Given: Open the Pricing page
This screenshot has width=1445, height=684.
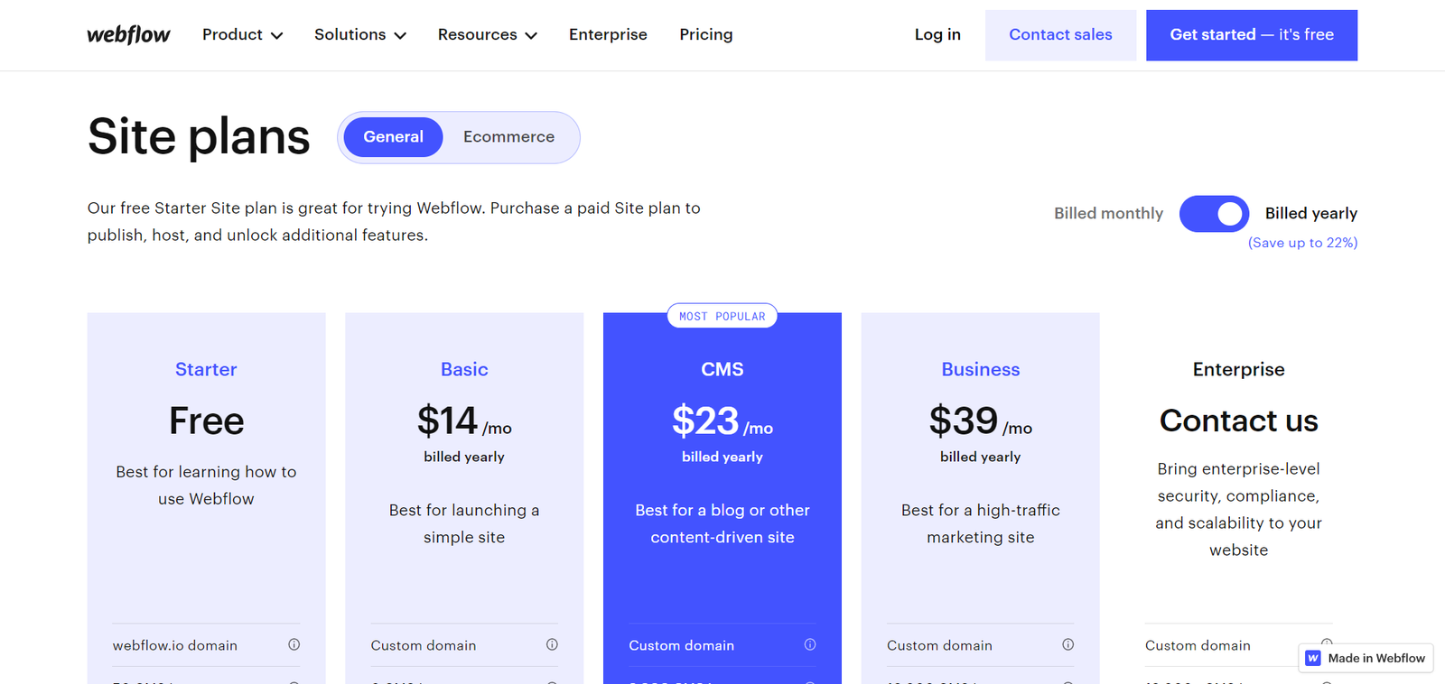Looking at the screenshot, I should [x=706, y=34].
